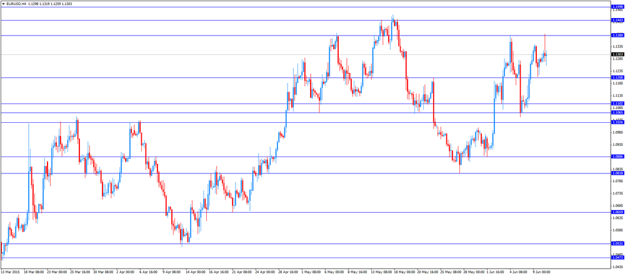This screenshot has height=275, width=625.
Task: Click the 9 Jun 00:00 time label
Action: [x=542, y=272]
